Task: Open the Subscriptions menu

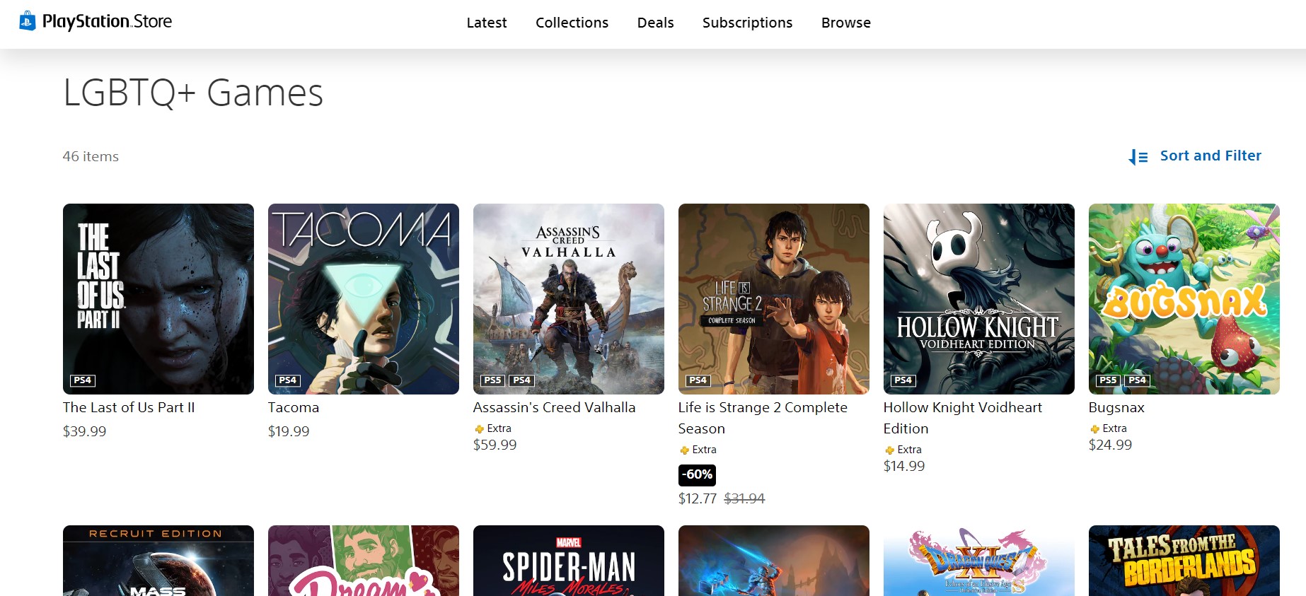Action: [x=747, y=23]
